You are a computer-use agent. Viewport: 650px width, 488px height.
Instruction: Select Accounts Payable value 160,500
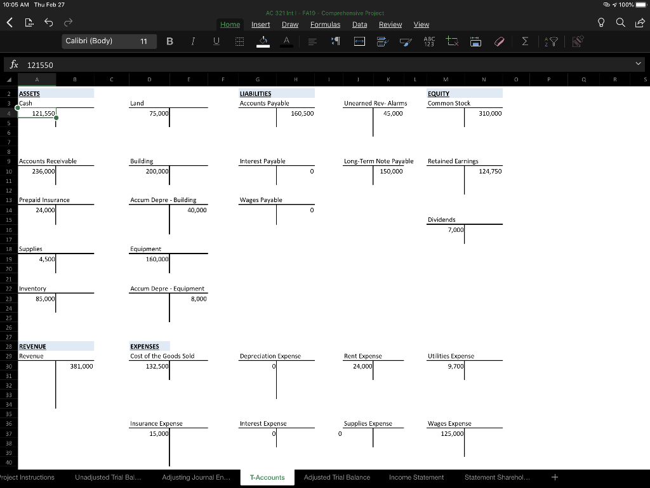pyautogui.click(x=296, y=113)
